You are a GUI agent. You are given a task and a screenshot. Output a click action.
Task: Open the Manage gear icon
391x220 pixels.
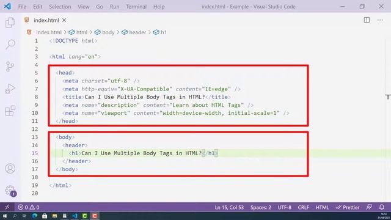click(10, 191)
